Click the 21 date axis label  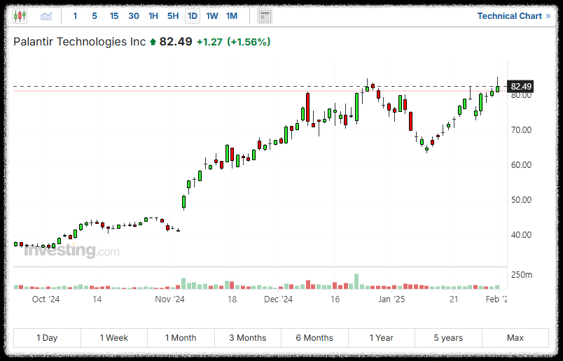click(x=454, y=299)
